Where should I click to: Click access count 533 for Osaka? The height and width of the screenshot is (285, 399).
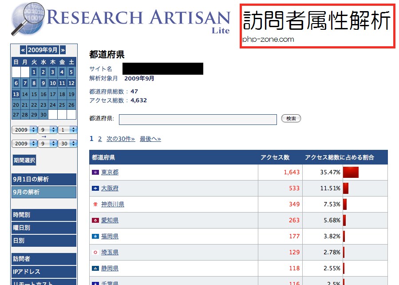(x=294, y=189)
